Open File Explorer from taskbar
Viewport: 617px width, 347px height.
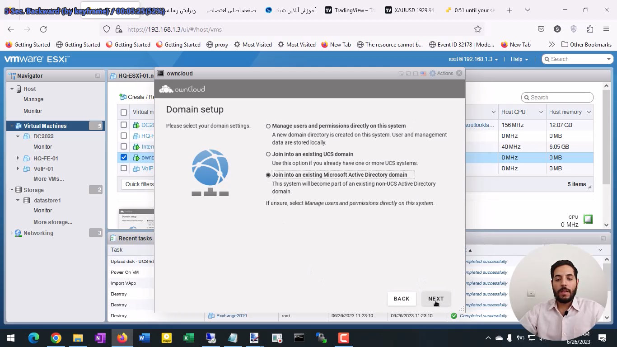[x=78, y=338]
